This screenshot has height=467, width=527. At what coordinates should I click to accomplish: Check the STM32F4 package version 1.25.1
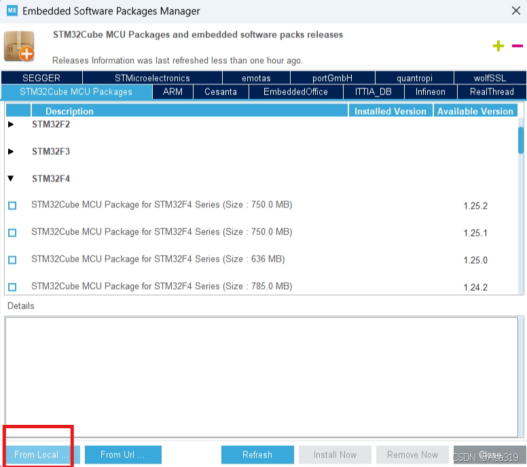click(12, 232)
